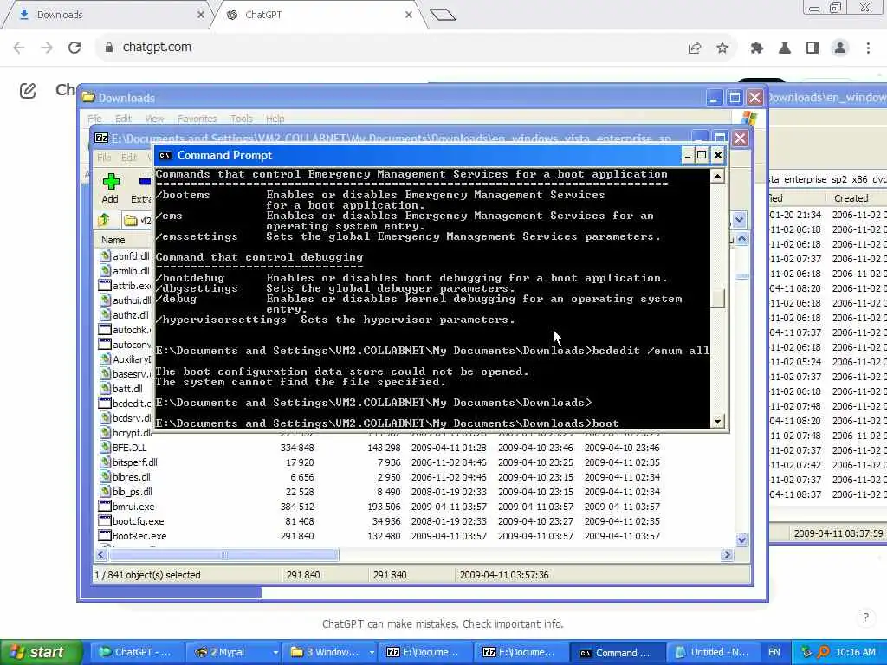This screenshot has width=887, height=665.
Task: Select the bootcfg.exe file row
Action: 379,520
